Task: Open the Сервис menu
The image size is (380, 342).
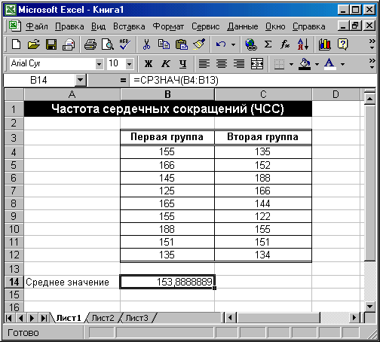Action: click(206, 26)
